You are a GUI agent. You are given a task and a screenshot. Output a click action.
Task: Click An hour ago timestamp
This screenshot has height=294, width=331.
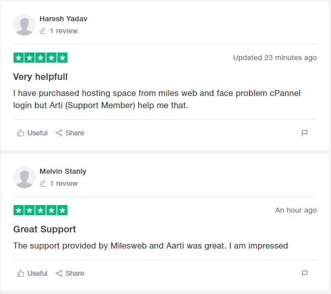coord(296,210)
